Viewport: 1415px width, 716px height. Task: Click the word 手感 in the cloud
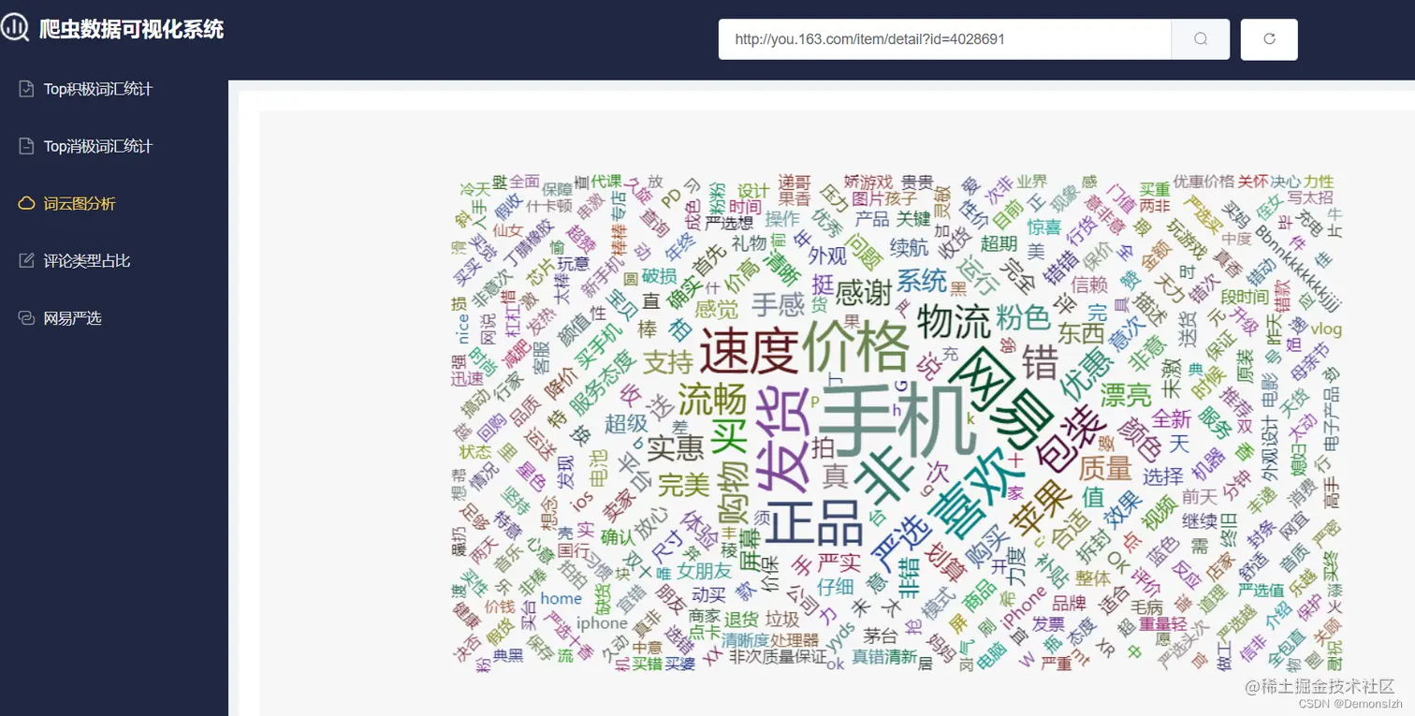click(778, 305)
